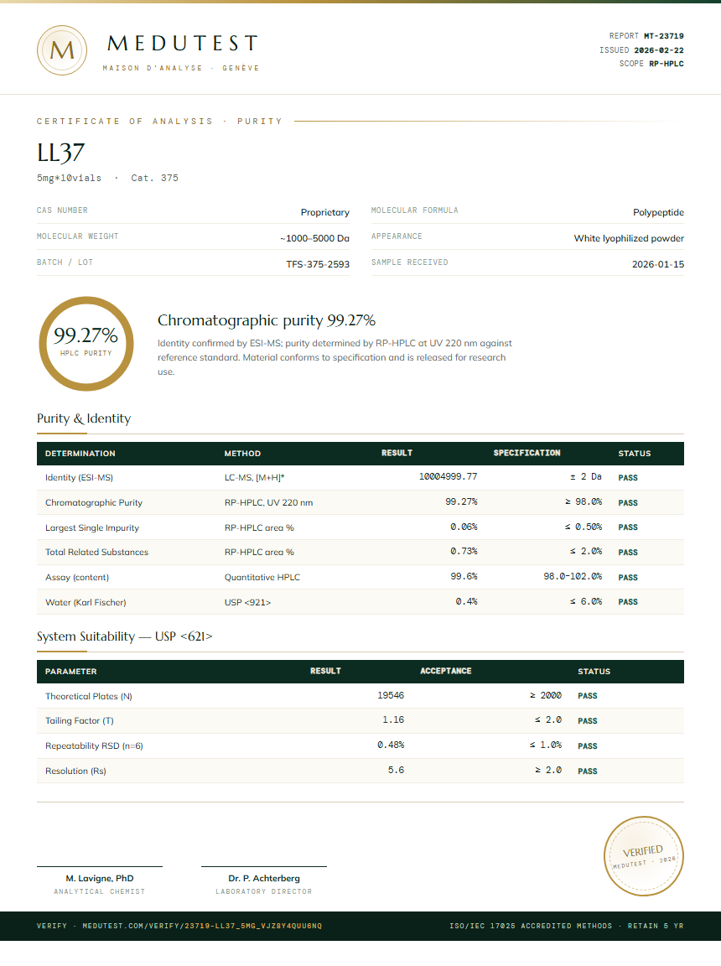The image size is (721, 966).
Task: Select the theoretical plates result 19546
Action: [x=391, y=695]
